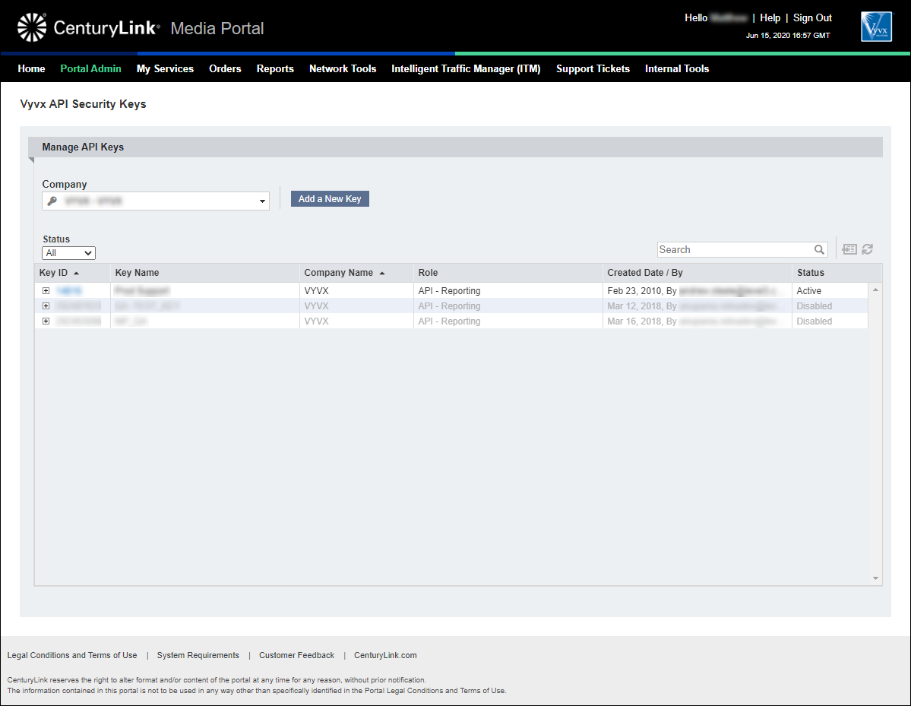Click the CenturyLink starburst logo
Image resolution: width=911 pixels, height=706 pixels.
32,27
